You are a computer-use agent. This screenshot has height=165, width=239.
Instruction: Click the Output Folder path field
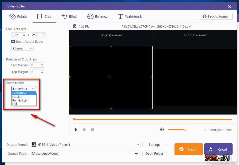point(81,153)
